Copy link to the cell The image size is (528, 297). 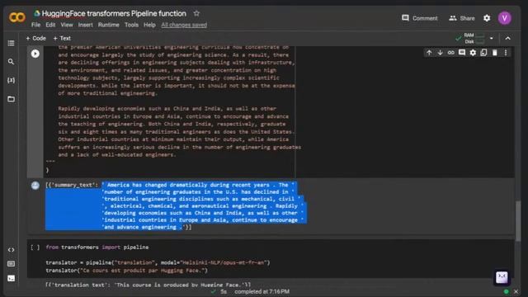[451, 53]
